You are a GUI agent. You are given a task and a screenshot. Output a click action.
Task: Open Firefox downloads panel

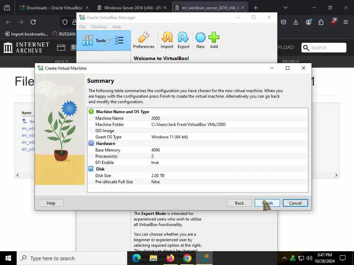(296, 22)
